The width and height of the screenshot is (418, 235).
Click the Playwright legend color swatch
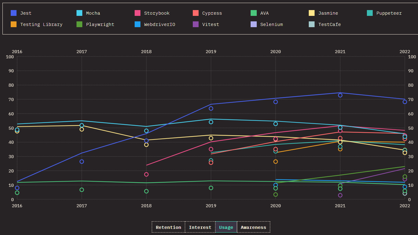pyautogui.click(x=79, y=24)
